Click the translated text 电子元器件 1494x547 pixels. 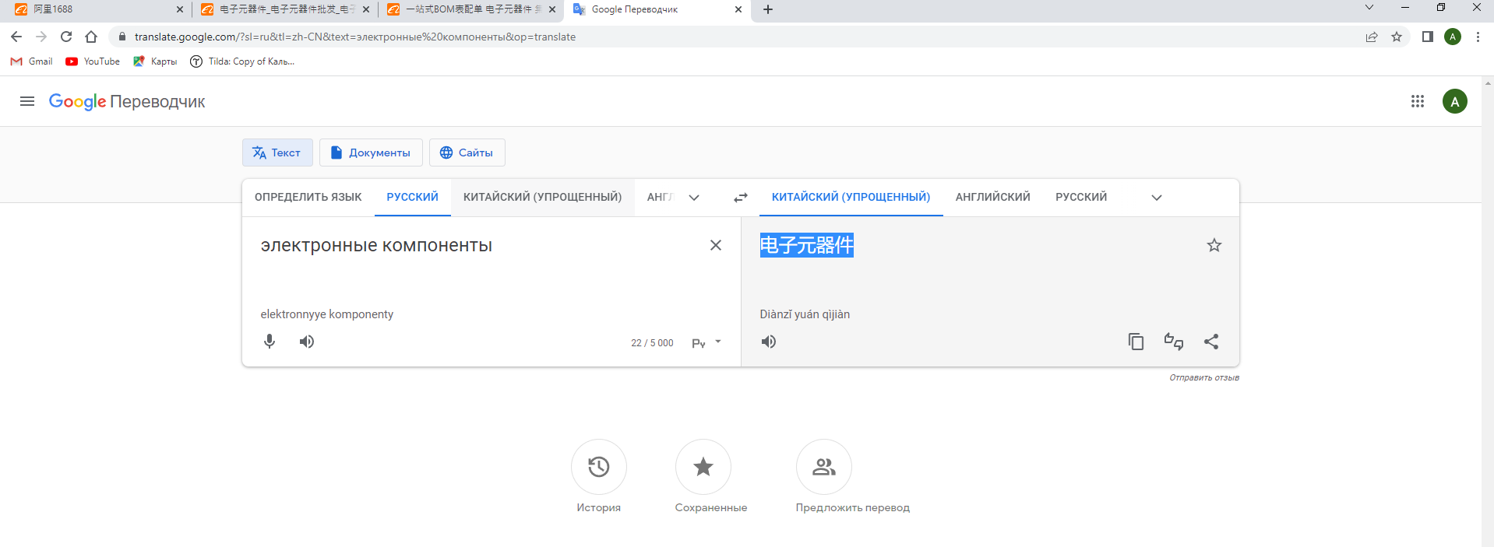point(807,245)
